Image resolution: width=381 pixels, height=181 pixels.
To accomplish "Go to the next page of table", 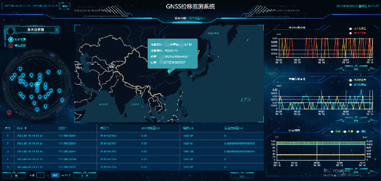I will tap(85, 175).
